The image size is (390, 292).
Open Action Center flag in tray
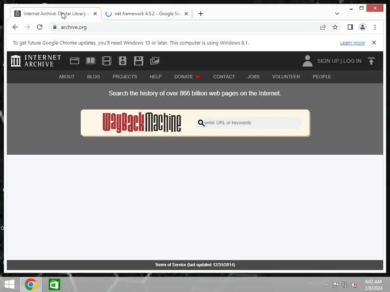tap(336, 285)
